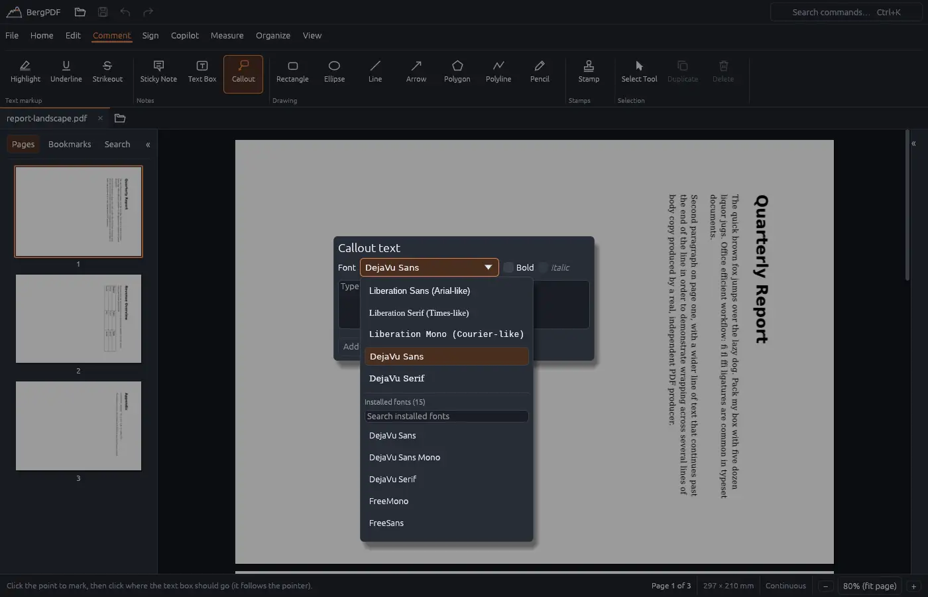This screenshot has width=928, height=597.
Task: Open the Font dropdown in Callout text
Action: pyautogui.click(x=429, y=267)
